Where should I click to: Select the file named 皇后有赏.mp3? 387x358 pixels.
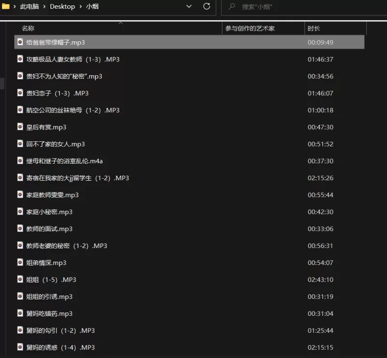coord(46,127)
